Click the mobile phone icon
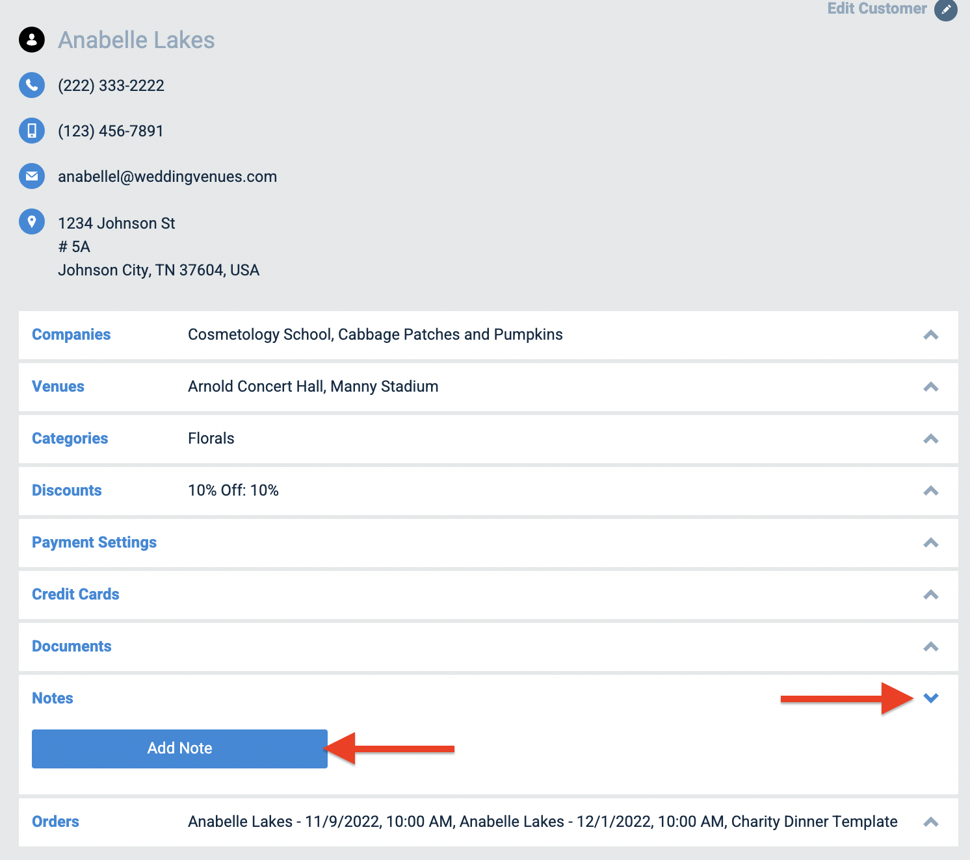 click(x=32, y=131)
